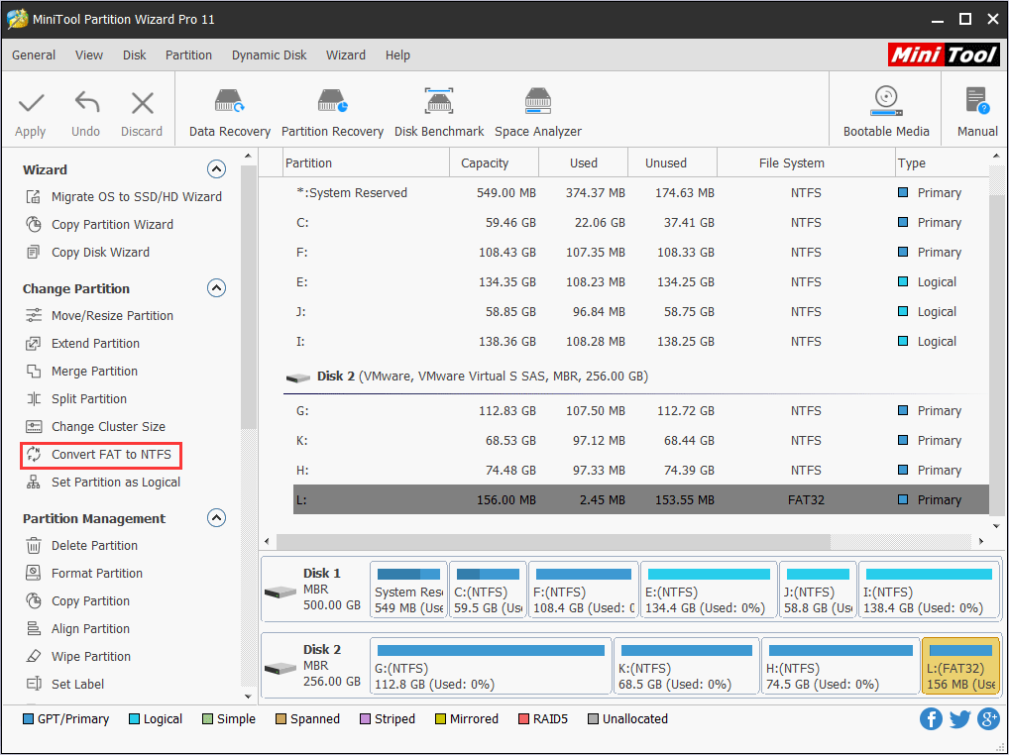This screenshot has height=755, width=1009.
Task: Open Bootable Media builder
Action: (x=886, y=113)
